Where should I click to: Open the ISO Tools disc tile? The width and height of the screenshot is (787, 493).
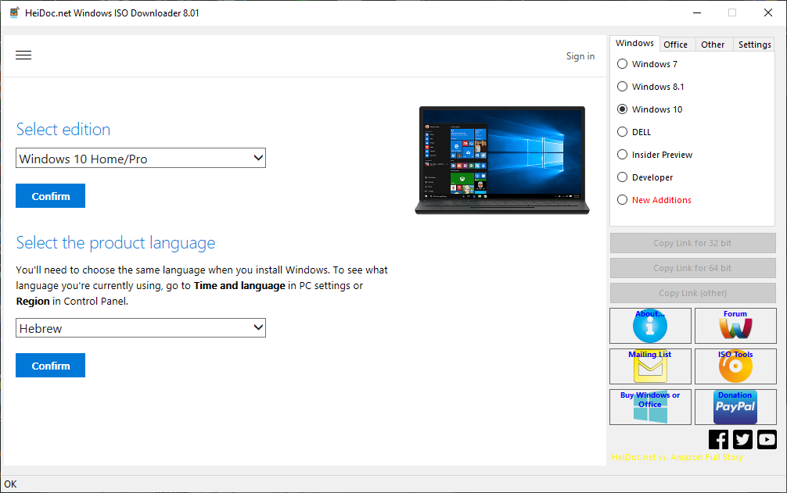pos(736,366)
